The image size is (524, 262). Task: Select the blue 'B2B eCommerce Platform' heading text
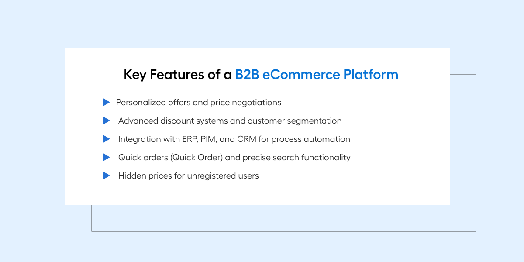[317, 74]
